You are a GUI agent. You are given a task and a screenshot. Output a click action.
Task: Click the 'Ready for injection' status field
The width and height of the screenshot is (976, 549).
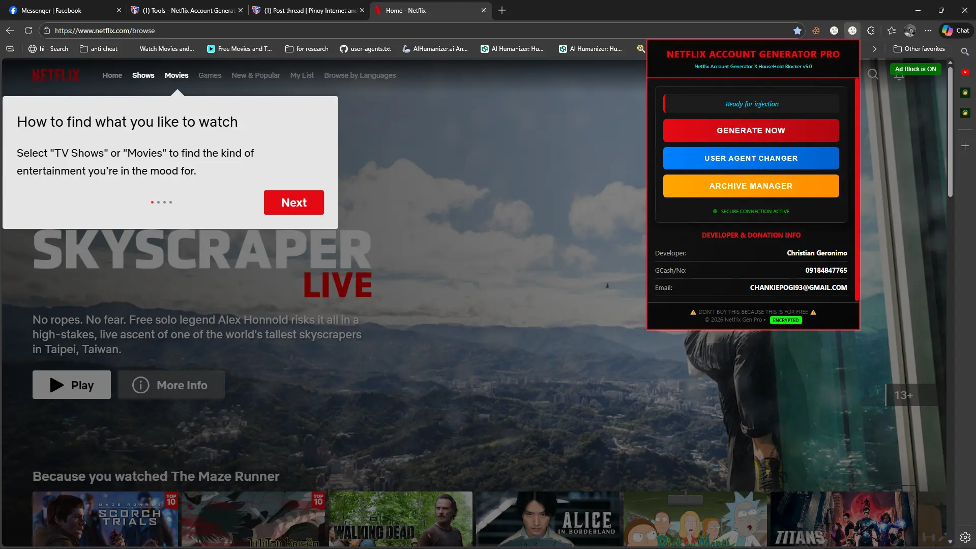point(751,104)
